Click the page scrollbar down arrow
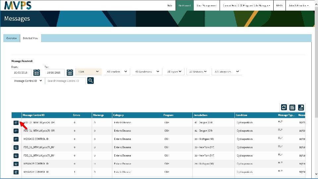 pos(316,174)
